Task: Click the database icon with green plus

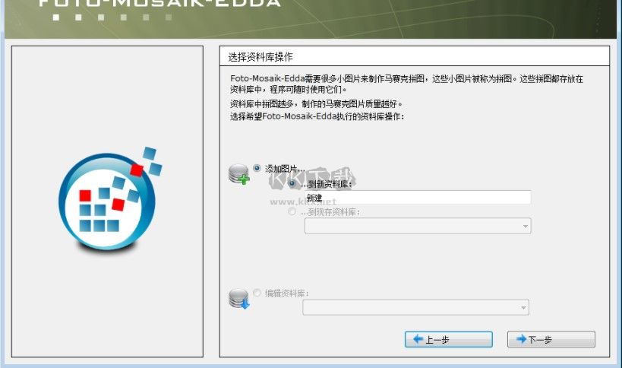Action: [x=238, y=174]
